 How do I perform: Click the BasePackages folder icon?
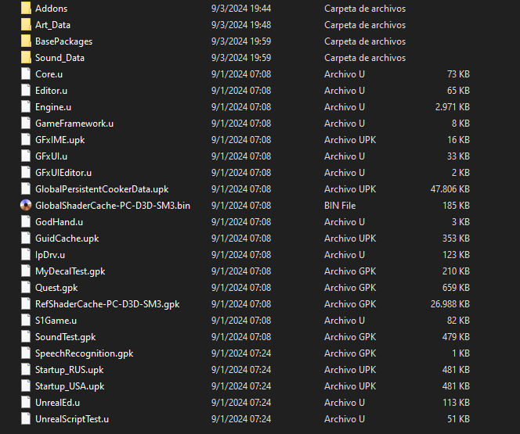[x=26, y=41]
